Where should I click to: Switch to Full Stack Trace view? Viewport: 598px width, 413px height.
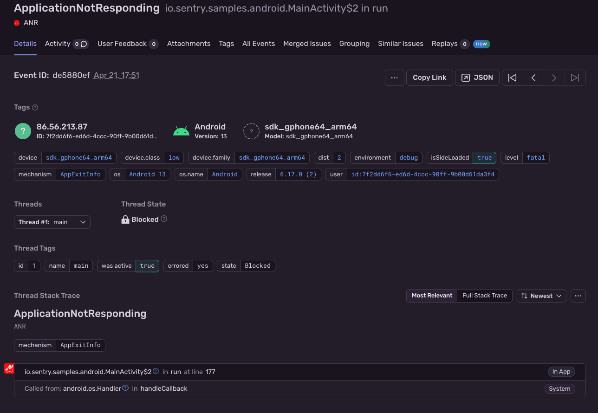click(484, 296)
